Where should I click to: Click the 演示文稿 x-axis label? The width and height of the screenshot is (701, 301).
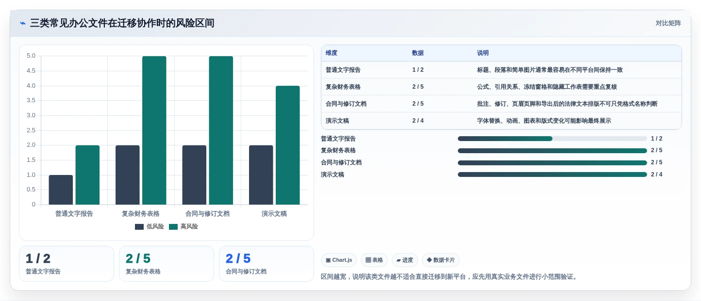[274, 213]
